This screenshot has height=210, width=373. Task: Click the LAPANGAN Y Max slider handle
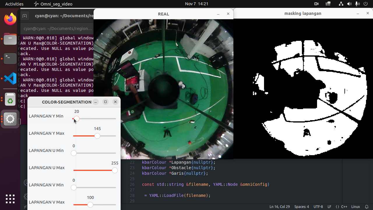coord(97,136)
